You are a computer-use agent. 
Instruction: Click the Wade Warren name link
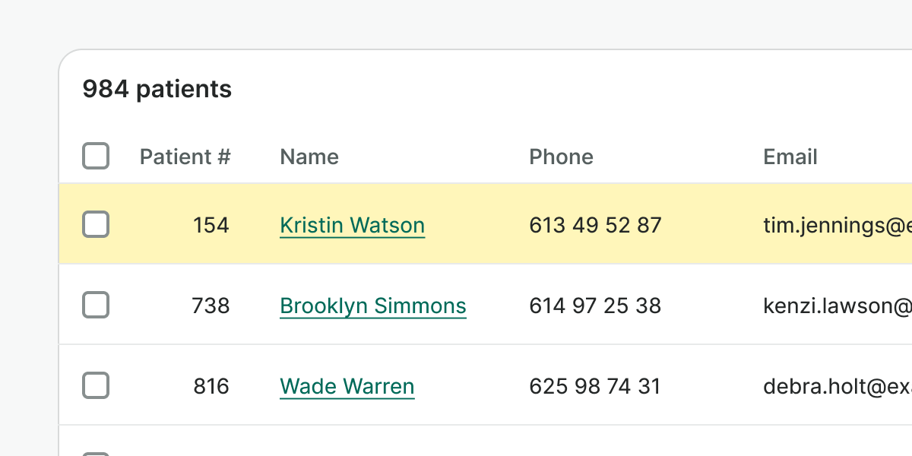tap(347, 386)
